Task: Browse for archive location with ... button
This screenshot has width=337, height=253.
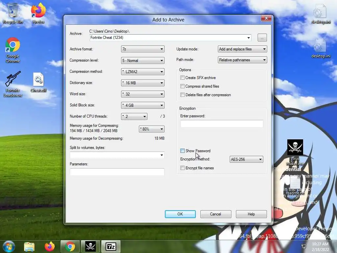Action: (262, 38)
